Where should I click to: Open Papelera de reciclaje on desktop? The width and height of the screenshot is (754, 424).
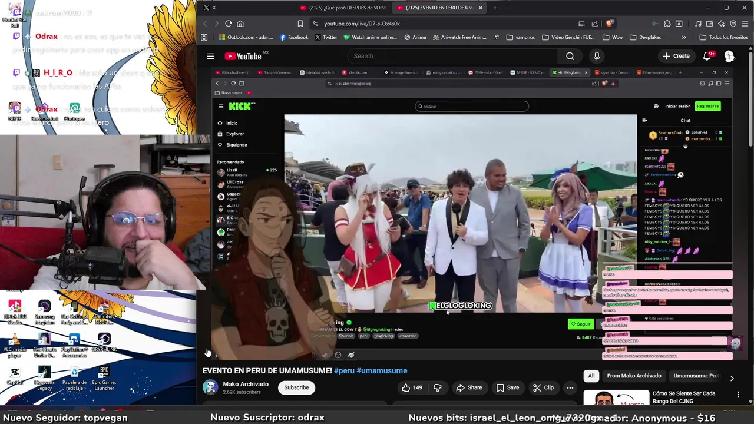click(x=74, y=378)
